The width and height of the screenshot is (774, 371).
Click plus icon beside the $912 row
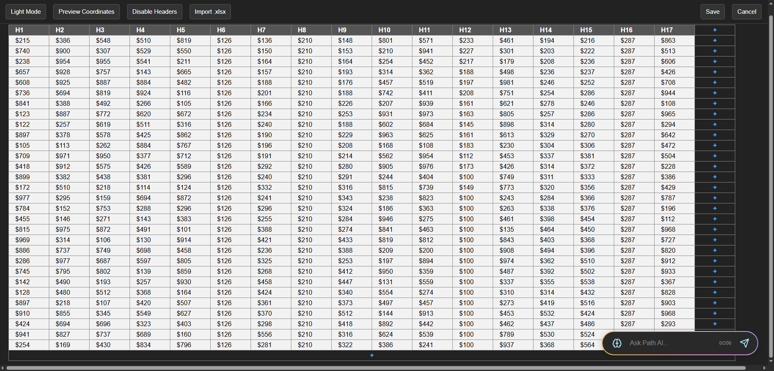pos(715,261)
